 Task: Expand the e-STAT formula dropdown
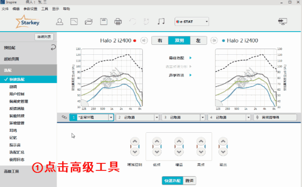207,22
